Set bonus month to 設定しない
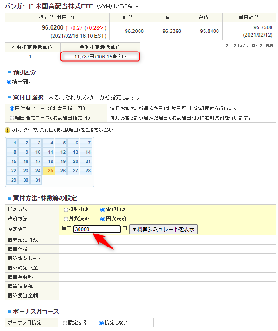The image size is (278, 331). point(101,323)
